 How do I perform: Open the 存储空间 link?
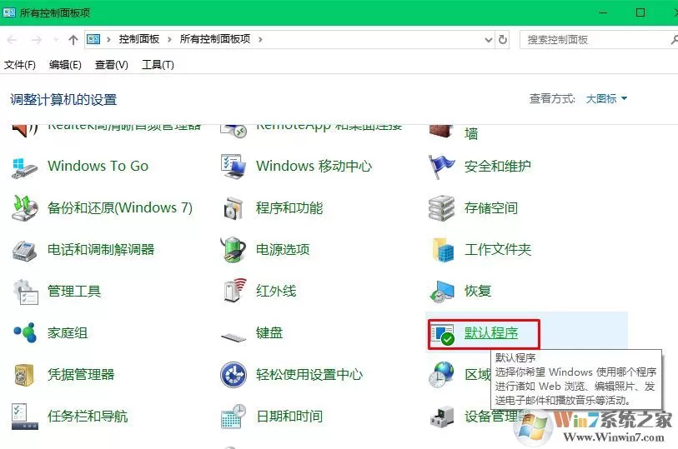tap(491, 208)
